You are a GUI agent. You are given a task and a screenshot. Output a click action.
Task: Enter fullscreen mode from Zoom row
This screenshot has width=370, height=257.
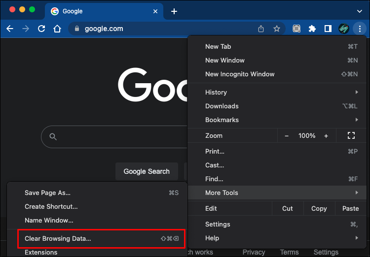pyautogui.click(x=351, y=135)
